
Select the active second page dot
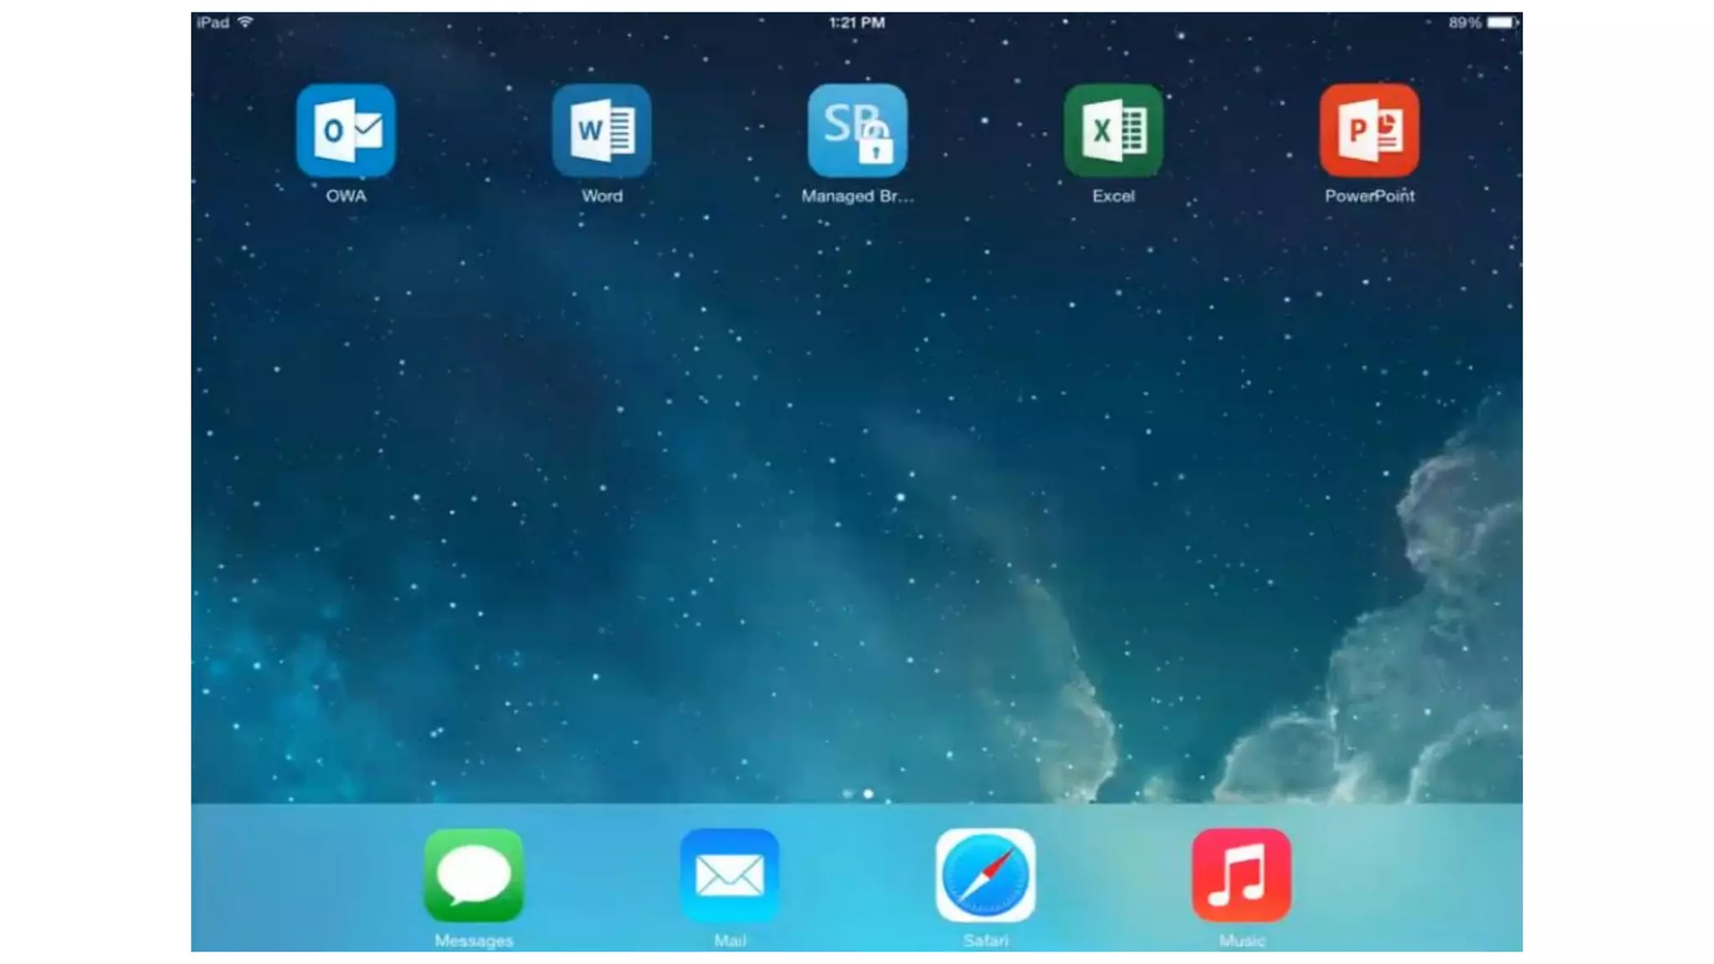tap(868, 793)
